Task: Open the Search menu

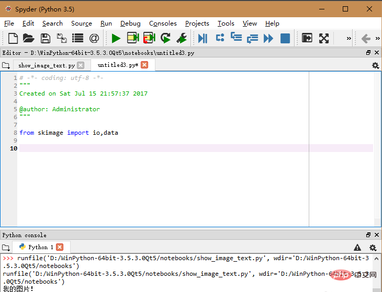Action: tap(52, 24)
